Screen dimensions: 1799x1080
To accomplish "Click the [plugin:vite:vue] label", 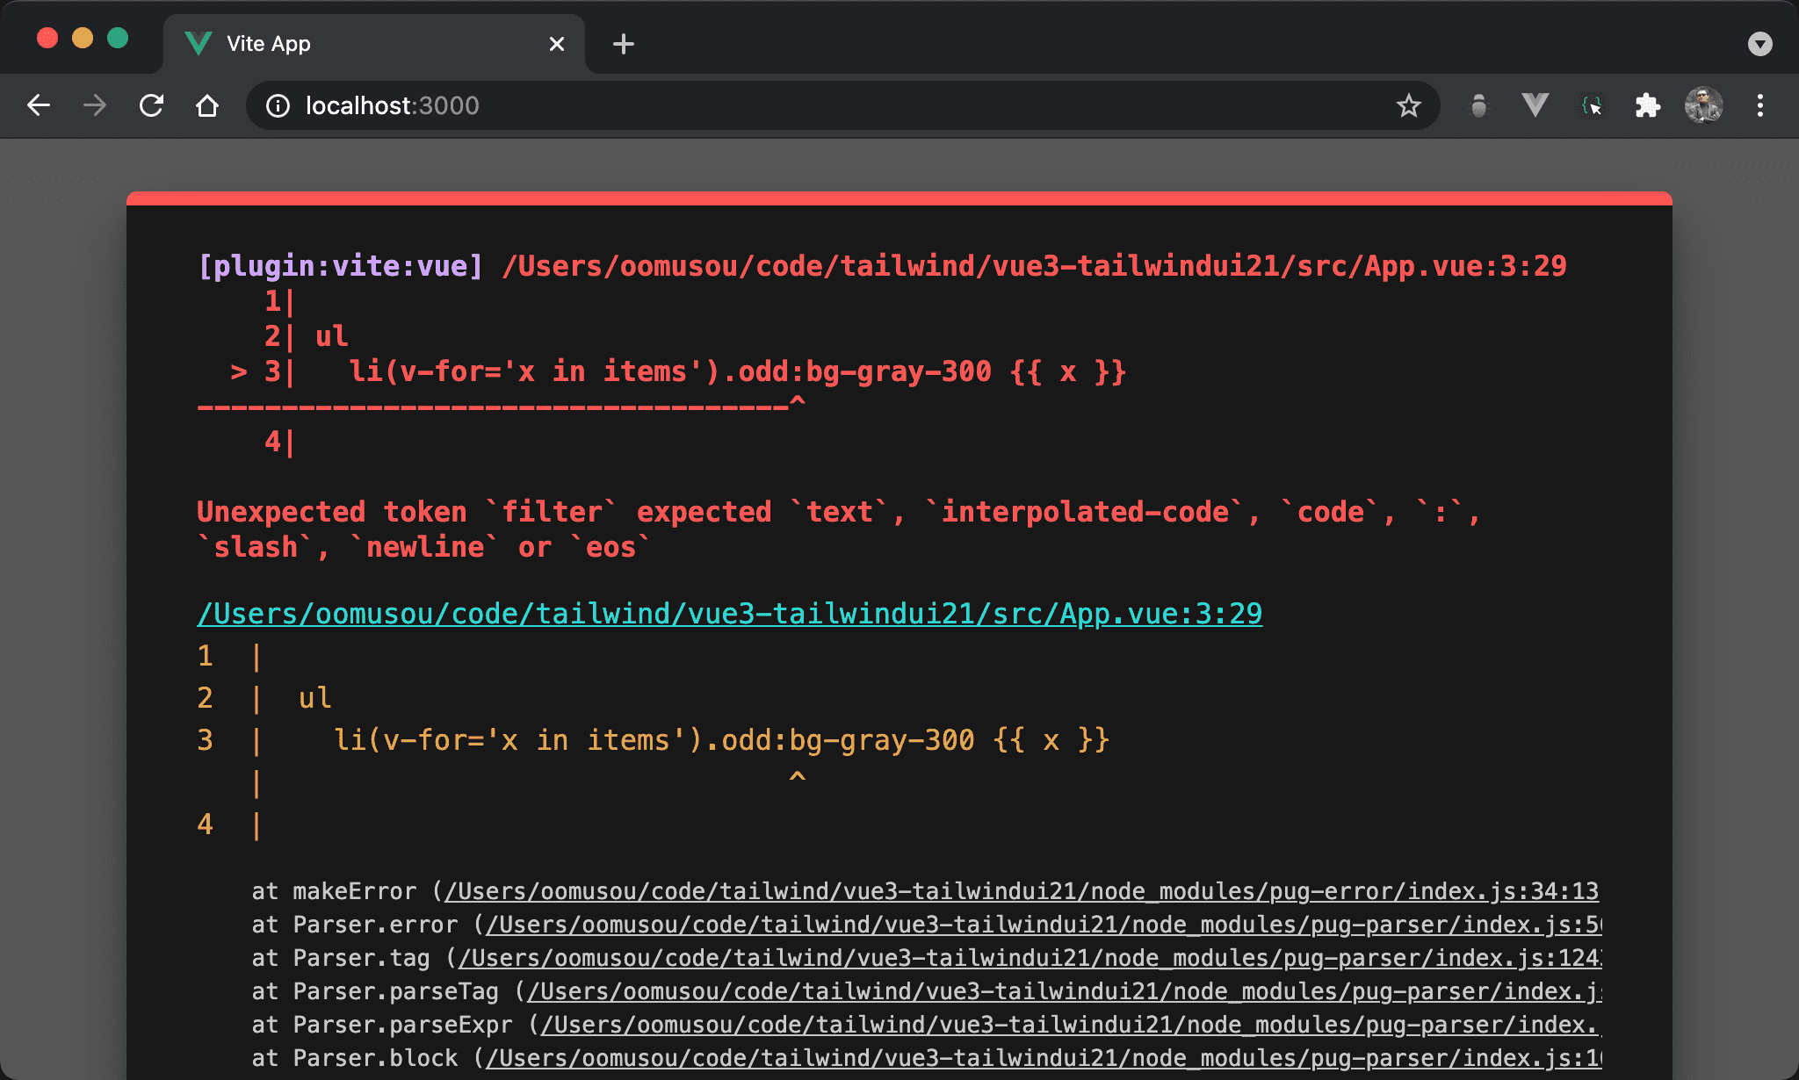I will 341,266.
